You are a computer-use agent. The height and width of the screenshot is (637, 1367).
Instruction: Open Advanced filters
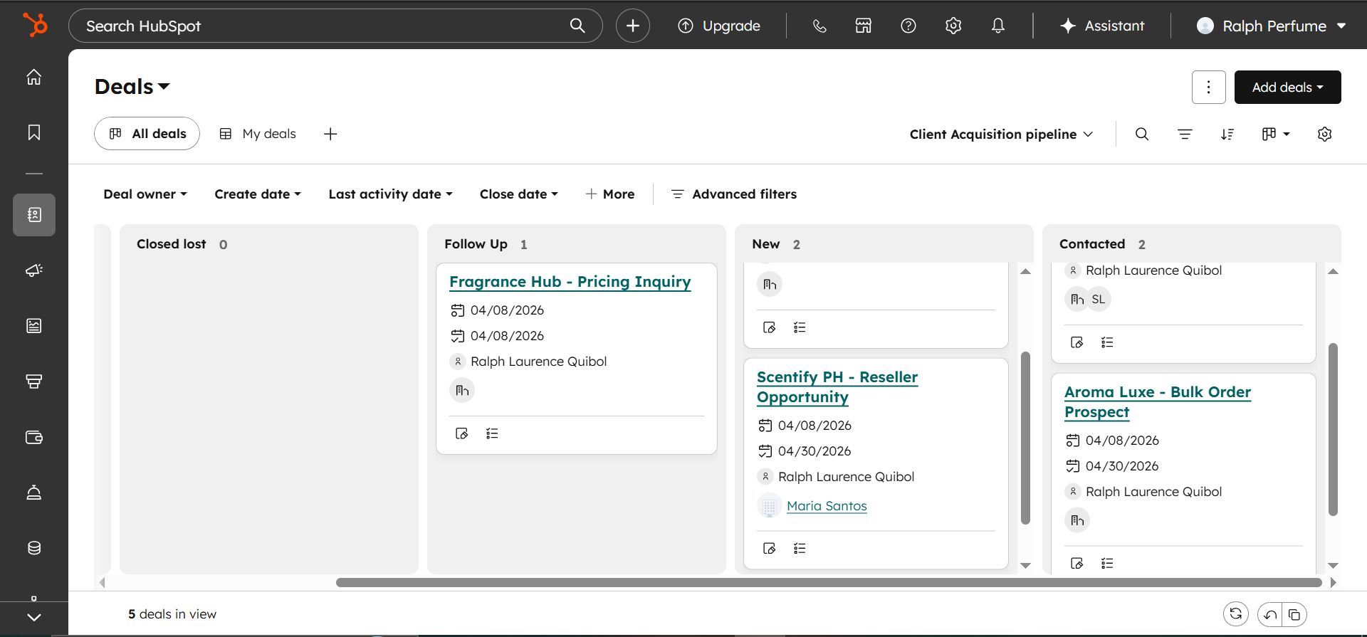[734, 194]
